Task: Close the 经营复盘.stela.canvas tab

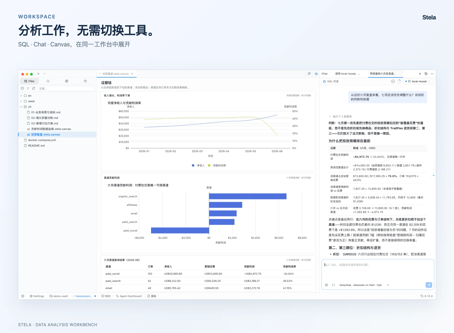Action: pyautogui.click(x=132, y=74)
